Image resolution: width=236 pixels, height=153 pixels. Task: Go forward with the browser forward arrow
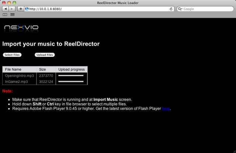pos(12,9)
